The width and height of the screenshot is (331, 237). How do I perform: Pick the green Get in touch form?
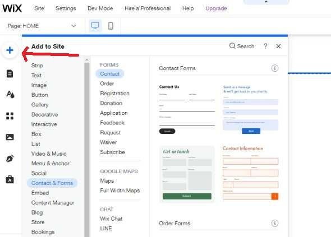(x=187, y=174)
